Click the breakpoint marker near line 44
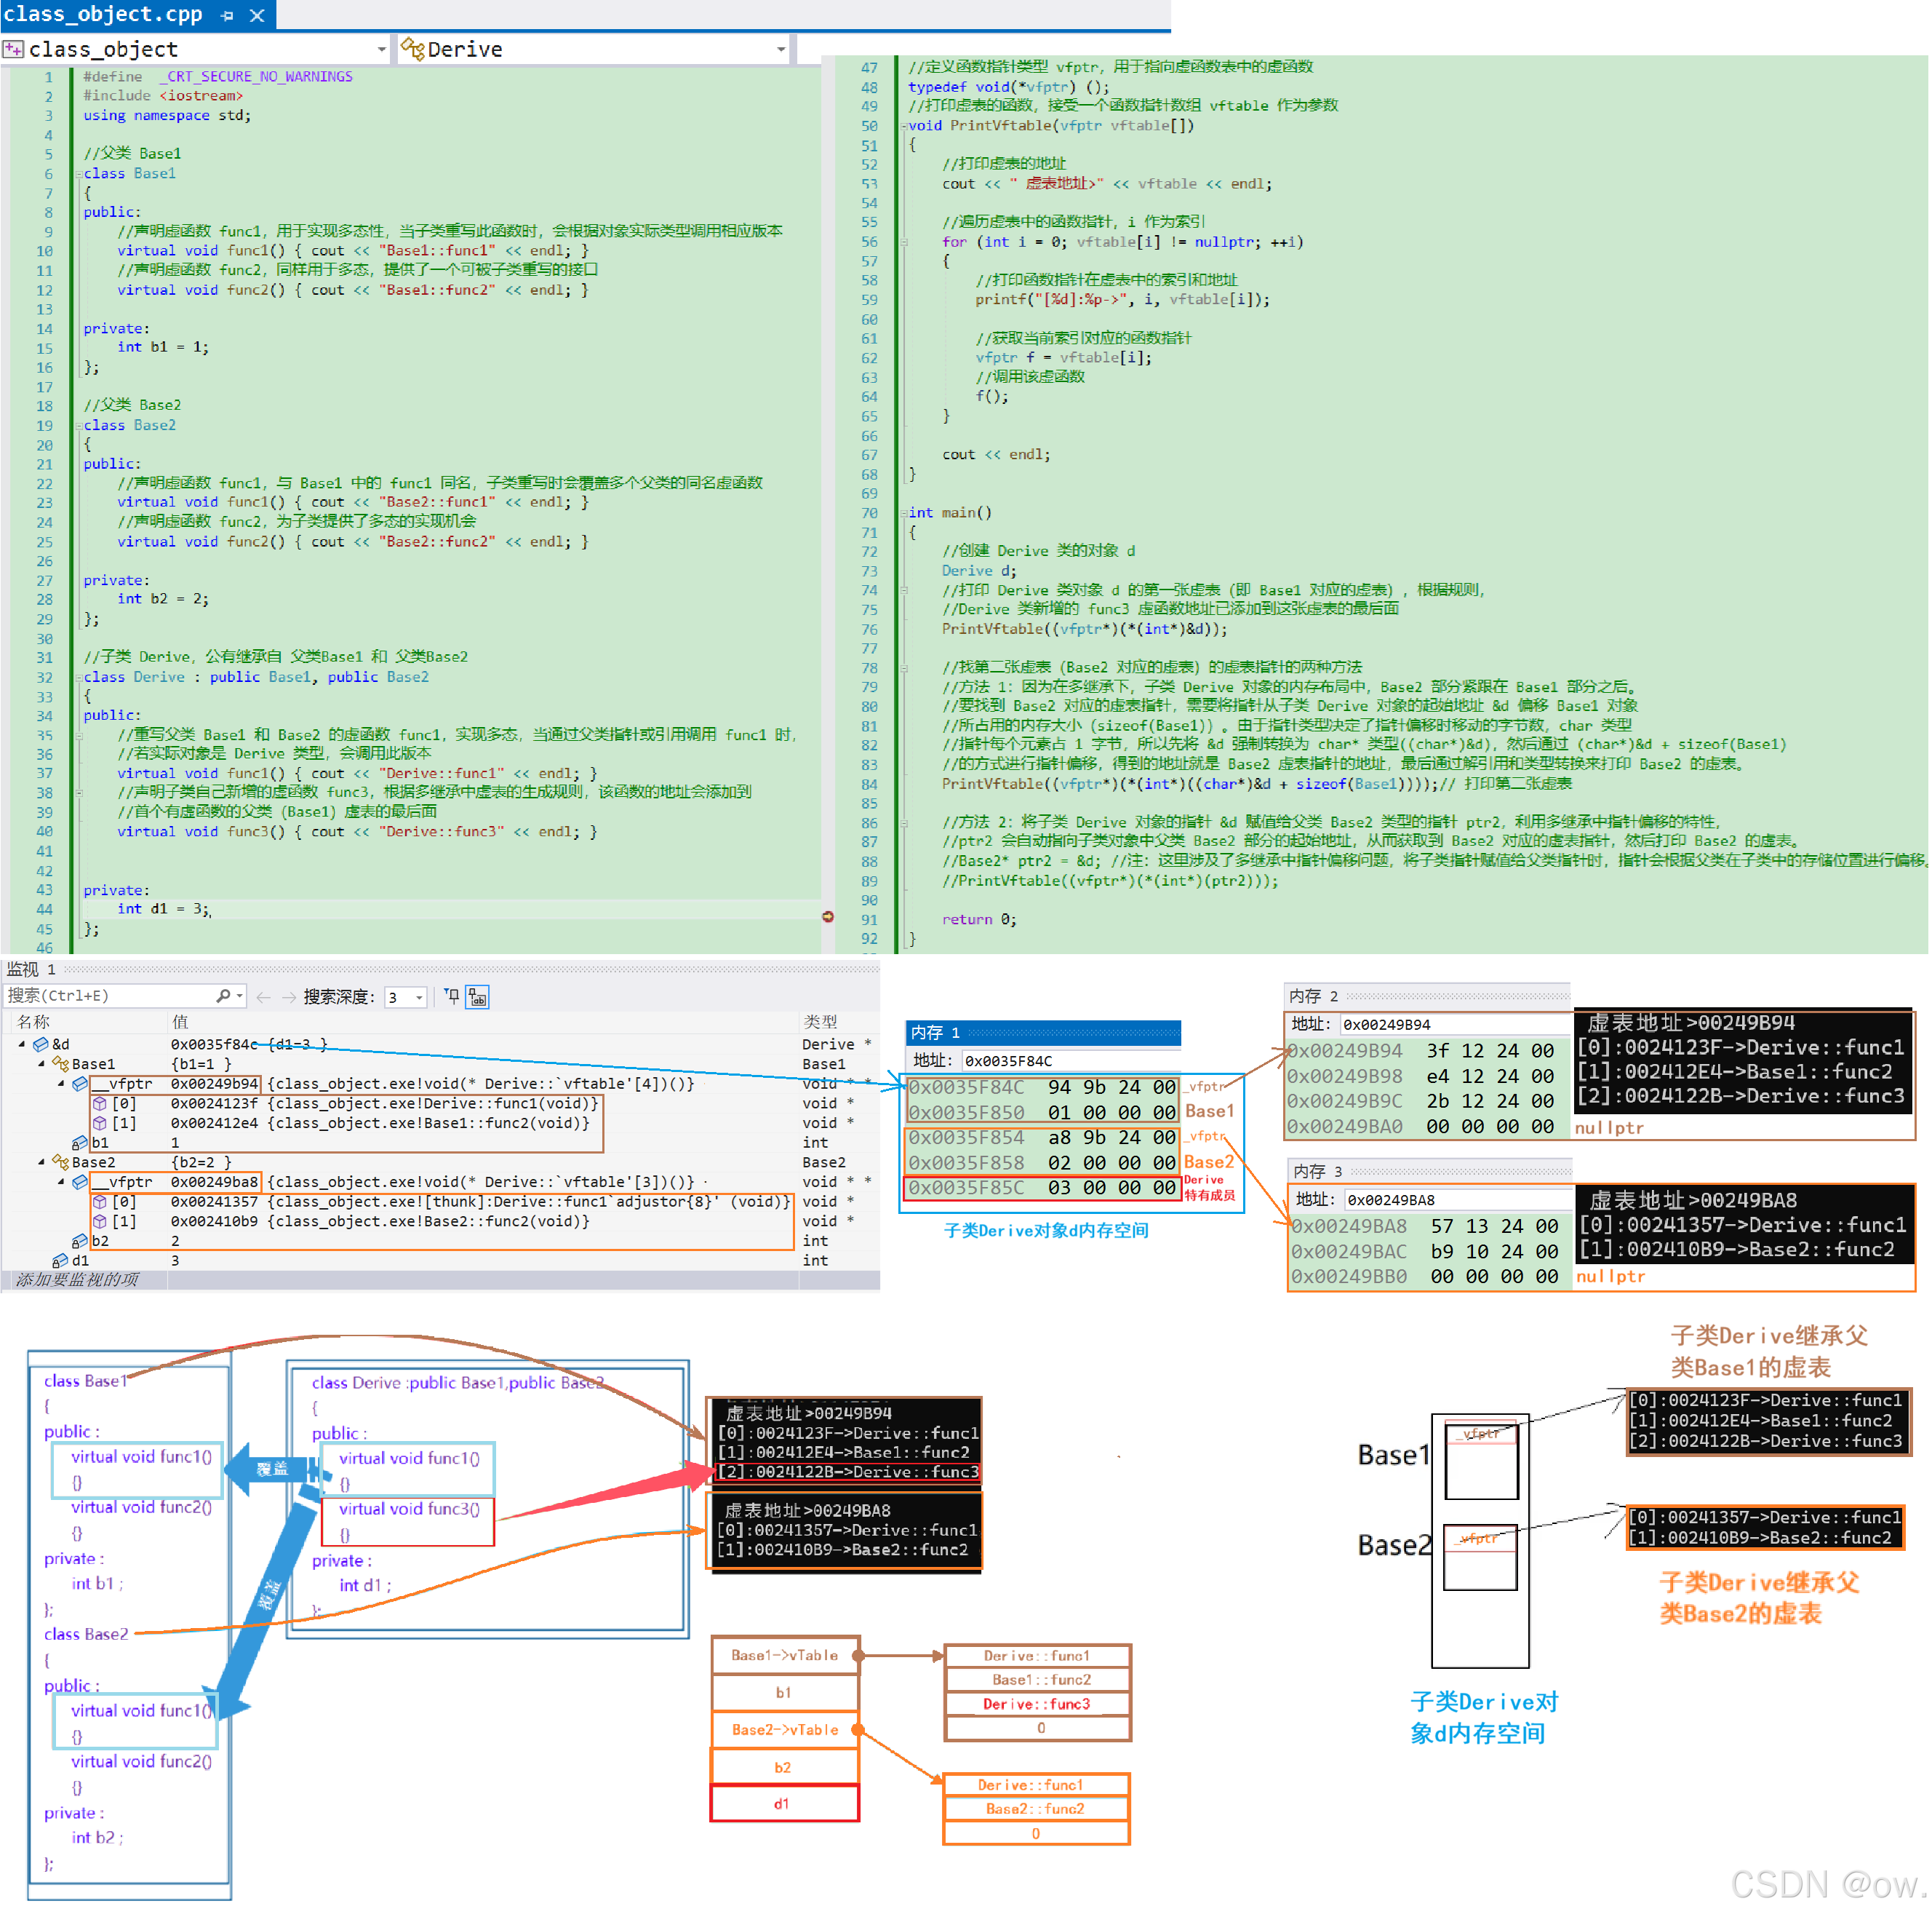Image resolution: width=1932 pixels, height=1917 pixels. (x=828, y=916)
